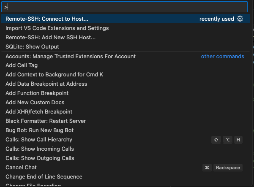The height and width of the screenshot is (187, 254).
Task: Choose Cancel Chat command
Action: pyautogui.click(x=126, y=168)
